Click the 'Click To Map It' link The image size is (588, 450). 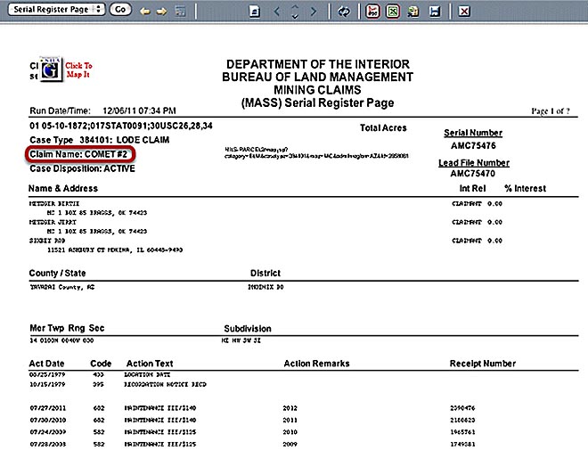click(x=78, y=70)
